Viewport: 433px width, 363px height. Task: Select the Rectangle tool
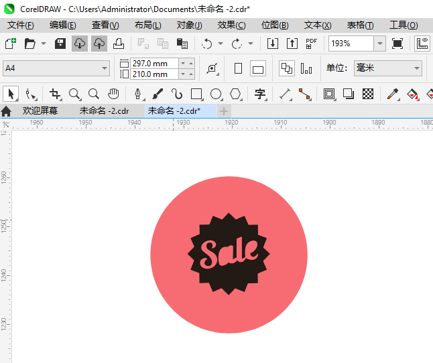[x=196, y=94]
